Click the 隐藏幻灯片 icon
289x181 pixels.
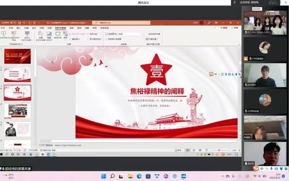(x=49, y=34)
